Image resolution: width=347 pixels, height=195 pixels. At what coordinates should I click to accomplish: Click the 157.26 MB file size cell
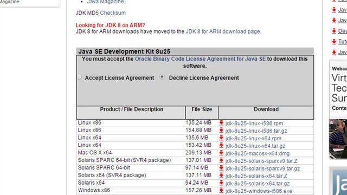tap(198, 190)
